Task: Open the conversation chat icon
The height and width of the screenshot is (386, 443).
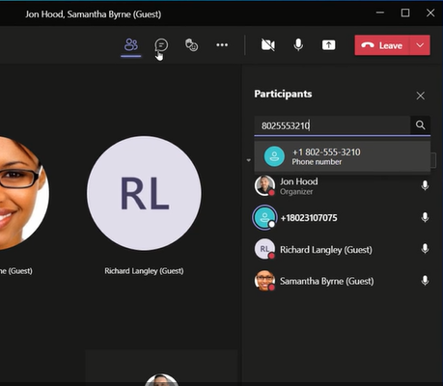Action: point(161,45)
